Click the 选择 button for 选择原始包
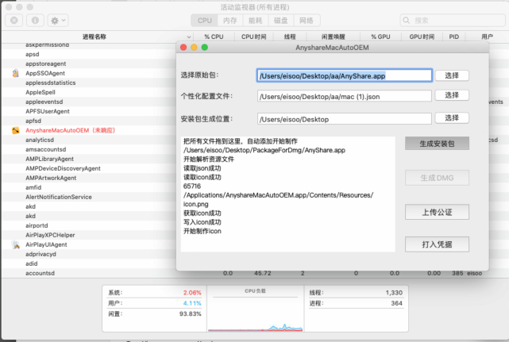Image resolution: width=509 pixels, height=342 pixels. (x=452, y=75)
